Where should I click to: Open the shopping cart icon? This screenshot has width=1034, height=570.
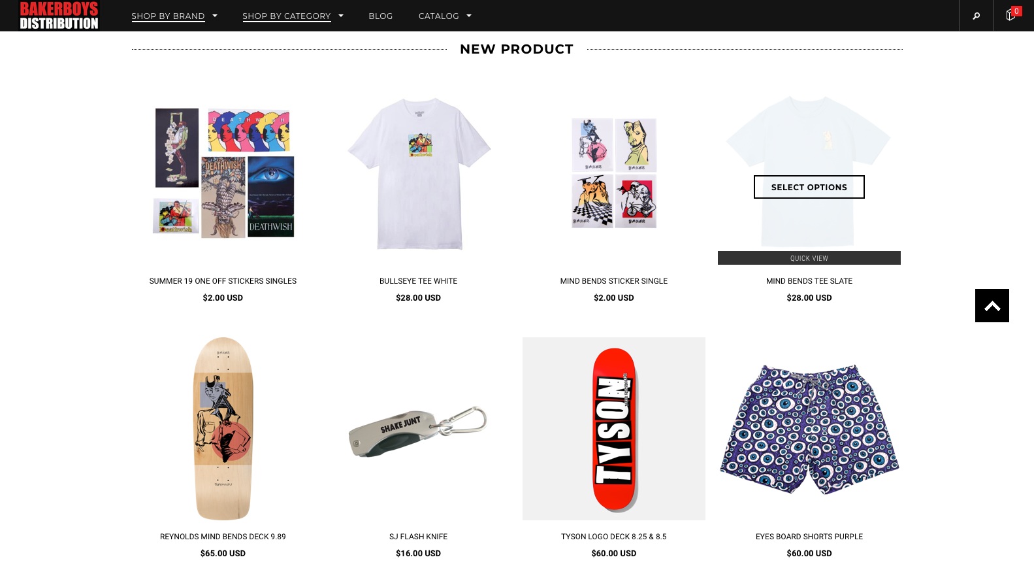[x=1012, y=15]
